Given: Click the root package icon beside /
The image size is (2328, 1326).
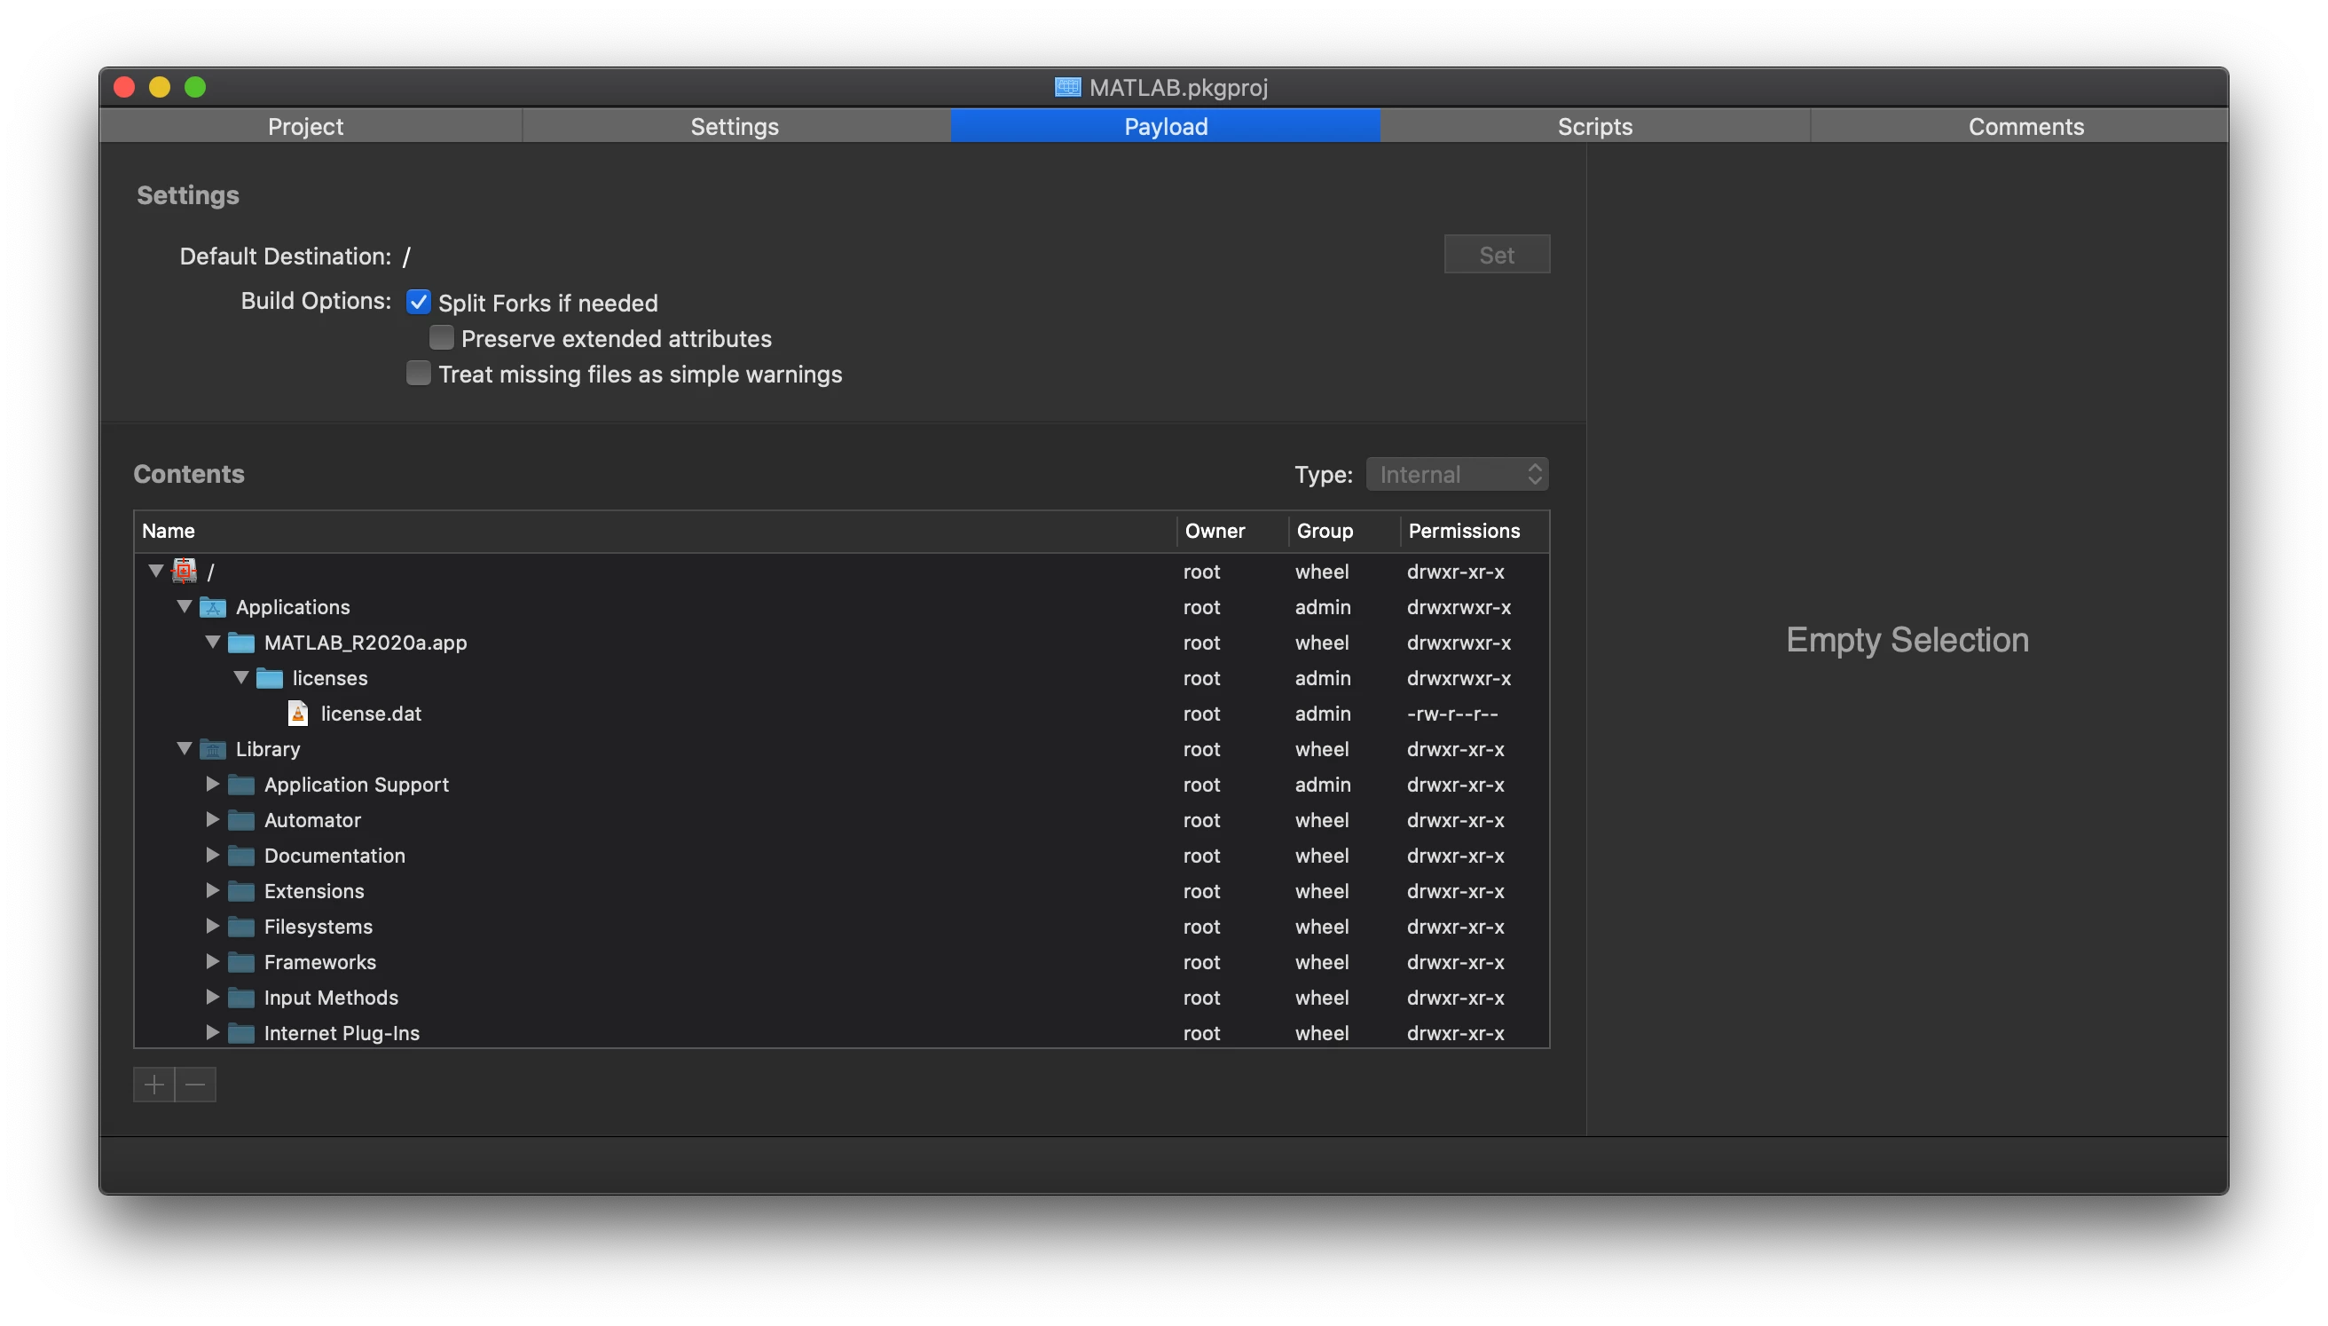Looking at the screenshot, I should coord(184,571).
